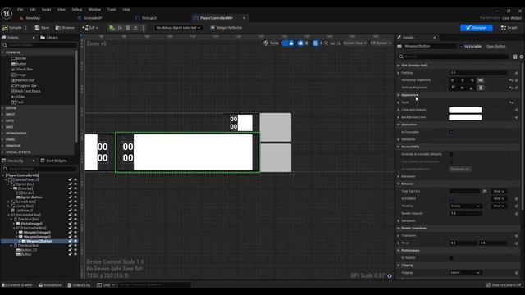Toggle eye visibility for Button_71 row
The width and height of the screenshot is (525, 295).
75,250
